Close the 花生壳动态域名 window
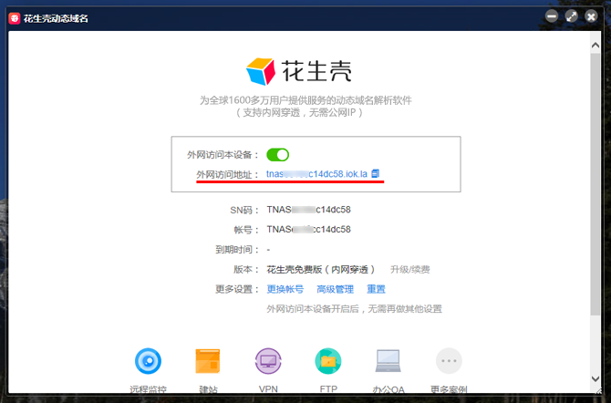This screenshot has width=611, height=403. 591,15
